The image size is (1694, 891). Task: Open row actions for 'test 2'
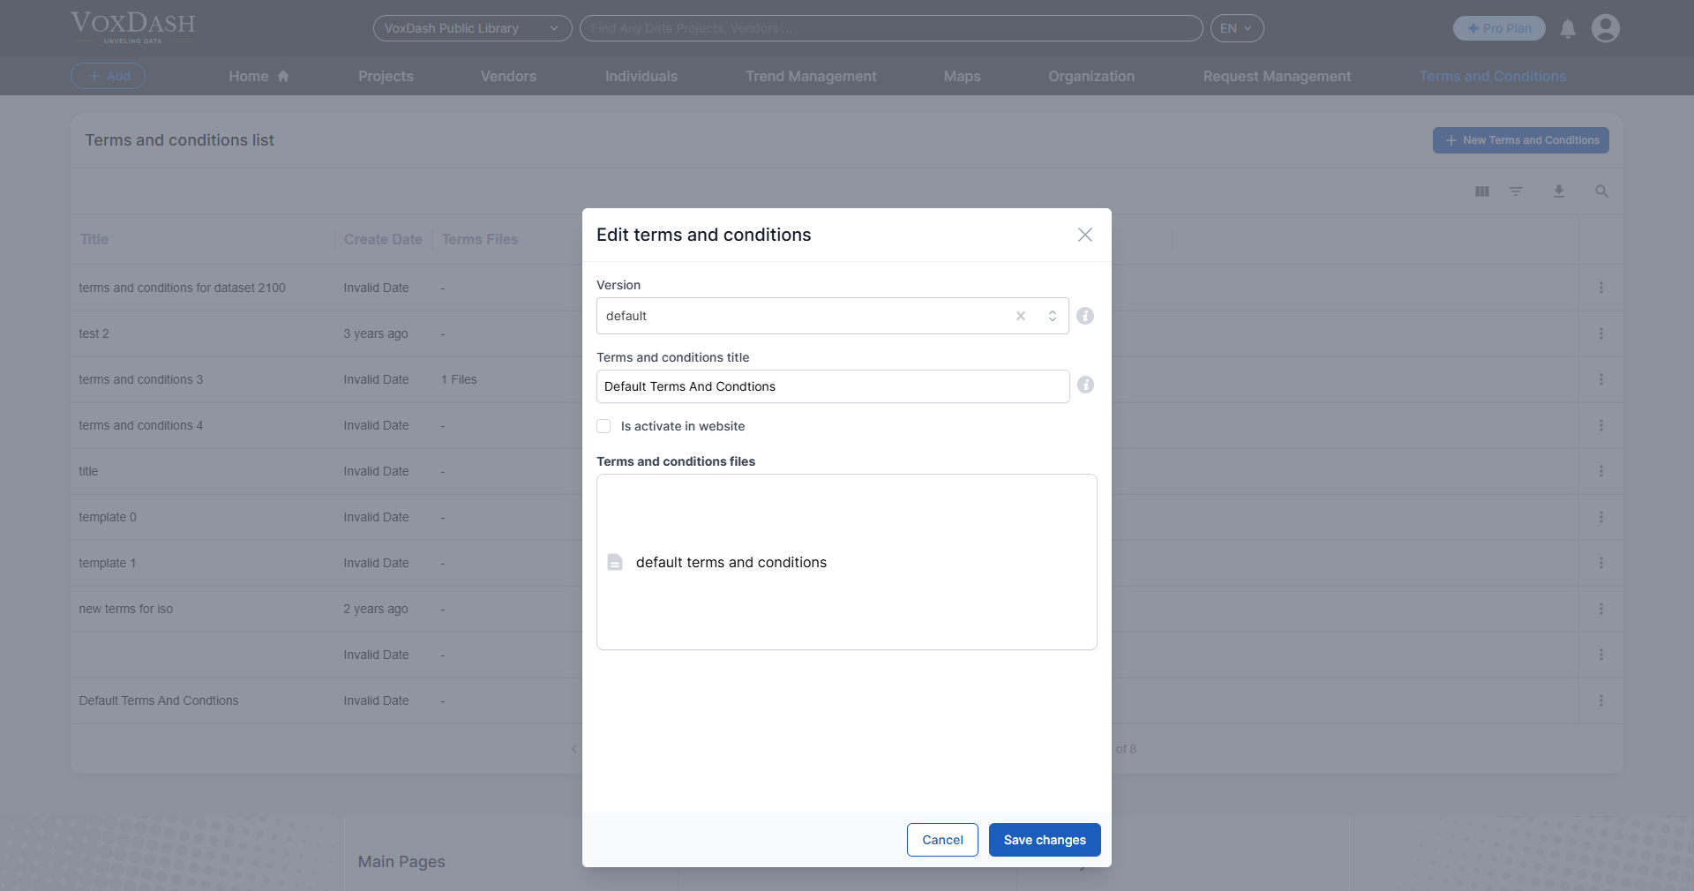[1601, 333]
